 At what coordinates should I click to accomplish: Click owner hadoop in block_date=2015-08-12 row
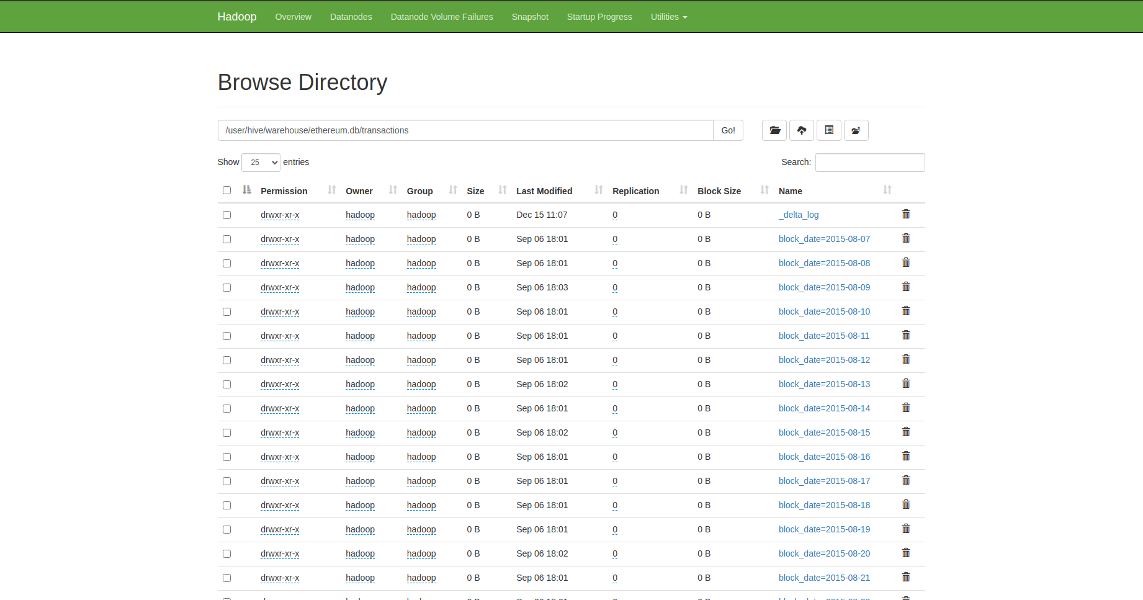pos(360,360)
